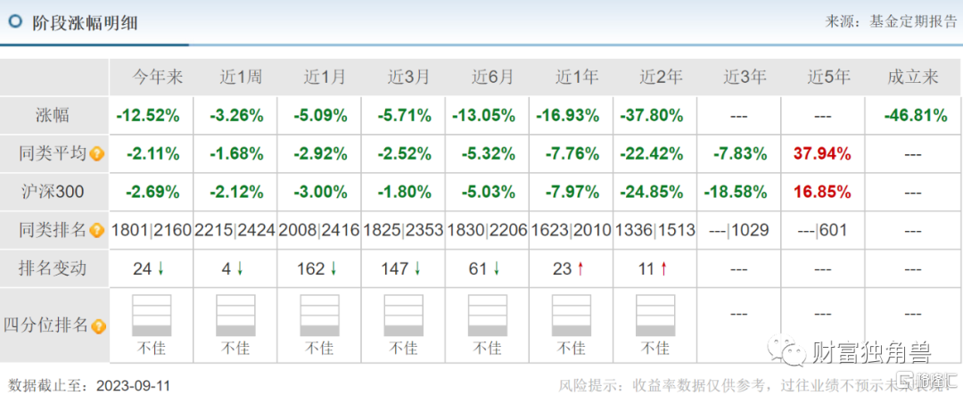This screenshot has width=963, height=395.
Task: Select the 近1年 column header
Action: [x=577, y=78]
